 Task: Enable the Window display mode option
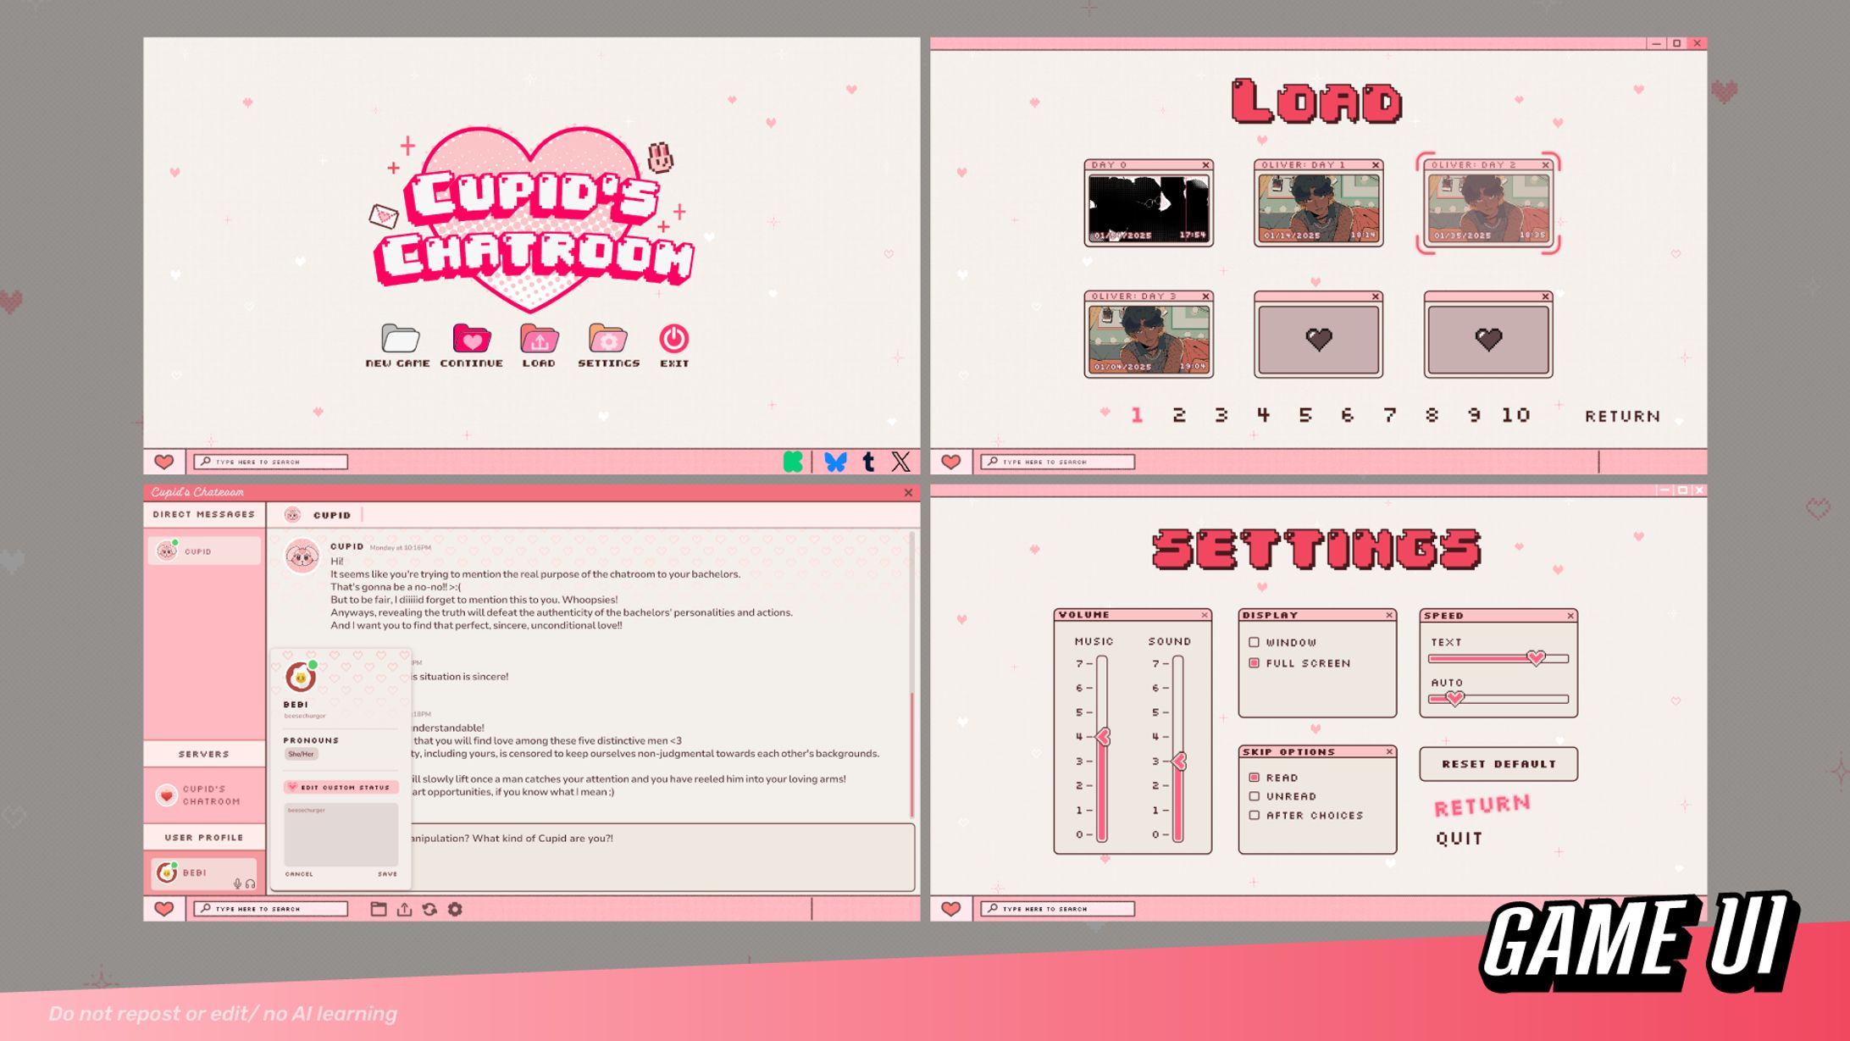click(x=1255, y=642)
